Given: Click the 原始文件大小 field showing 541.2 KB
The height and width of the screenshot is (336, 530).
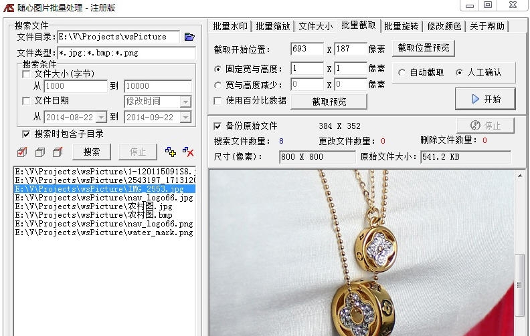Looking at the screenshot, I should (x=466, y=157).
